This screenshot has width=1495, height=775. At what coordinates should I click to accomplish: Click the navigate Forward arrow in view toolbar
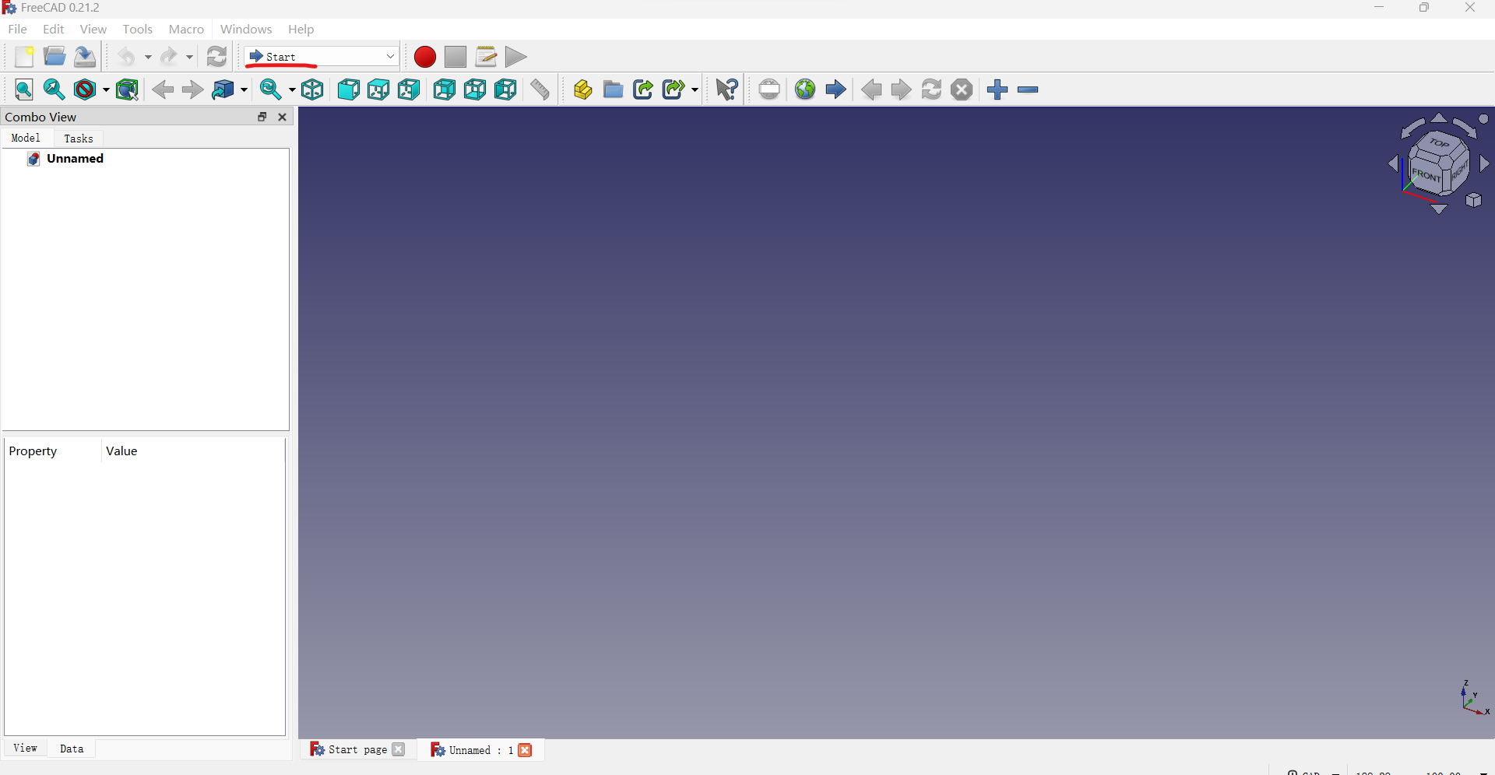(x=193, y=89)
